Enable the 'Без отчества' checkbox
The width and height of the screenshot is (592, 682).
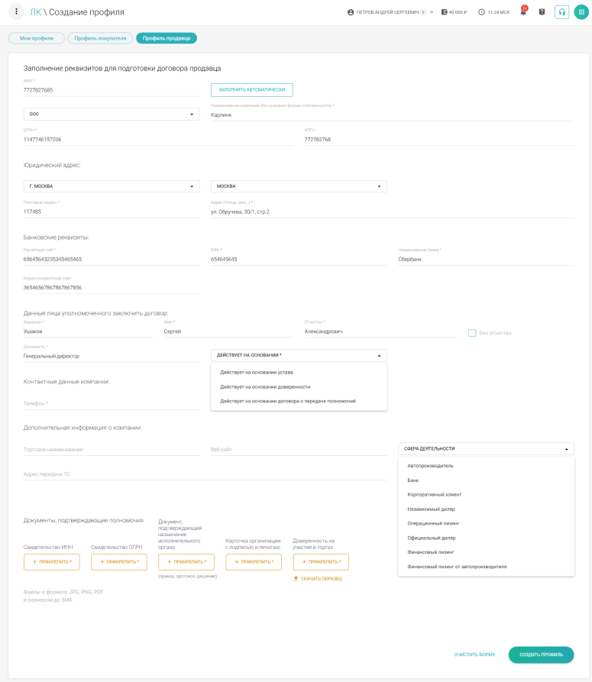pos(472,333)
